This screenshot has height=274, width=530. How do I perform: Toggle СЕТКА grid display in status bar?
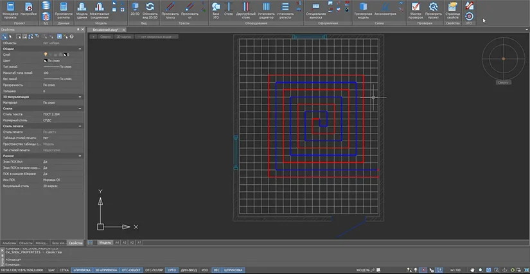[63, 270]
